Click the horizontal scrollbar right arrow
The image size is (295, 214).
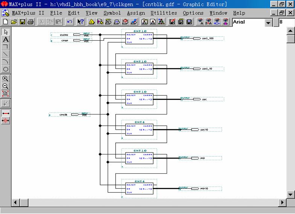point(282,203)
